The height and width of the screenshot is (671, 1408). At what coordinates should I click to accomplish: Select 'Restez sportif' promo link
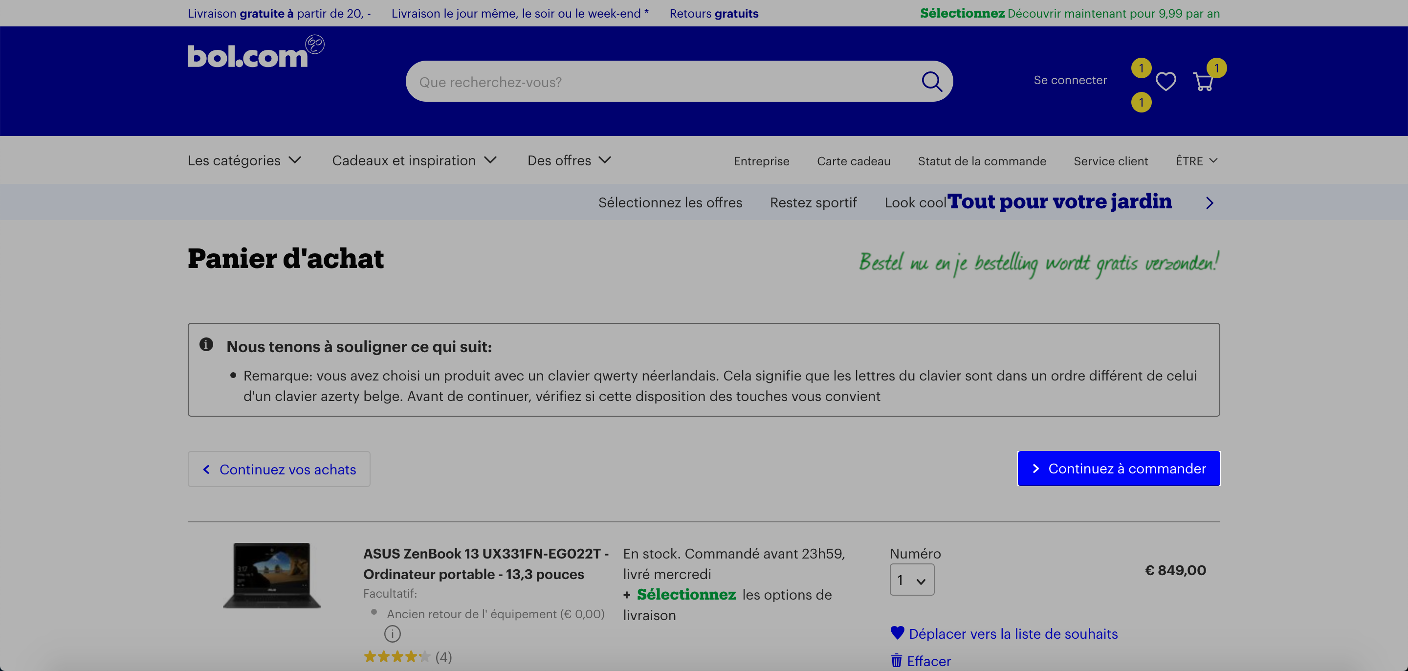point(814,203)
